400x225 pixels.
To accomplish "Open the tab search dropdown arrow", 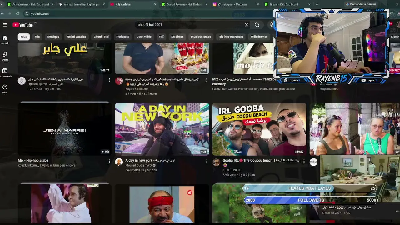I will (2, 4).
